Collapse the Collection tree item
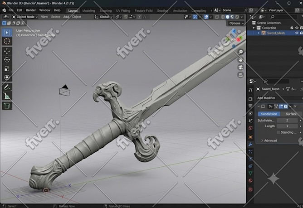 tap(254, 28)
